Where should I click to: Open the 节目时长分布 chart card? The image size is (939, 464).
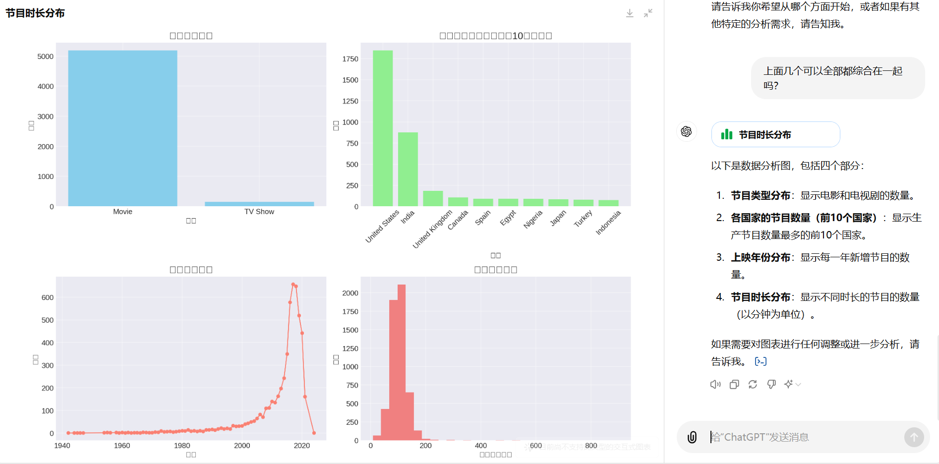pos(775,134)
